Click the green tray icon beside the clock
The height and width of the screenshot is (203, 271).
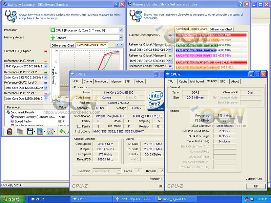(x=251, y=199)
